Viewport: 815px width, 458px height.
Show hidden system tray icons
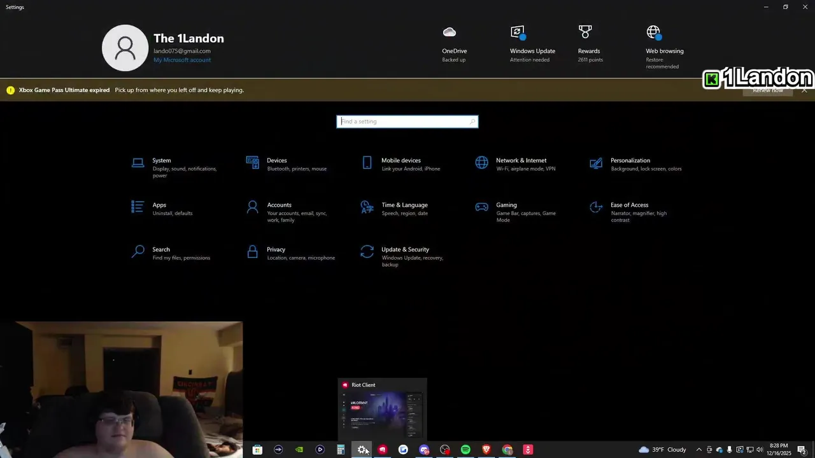pos(699,450)
